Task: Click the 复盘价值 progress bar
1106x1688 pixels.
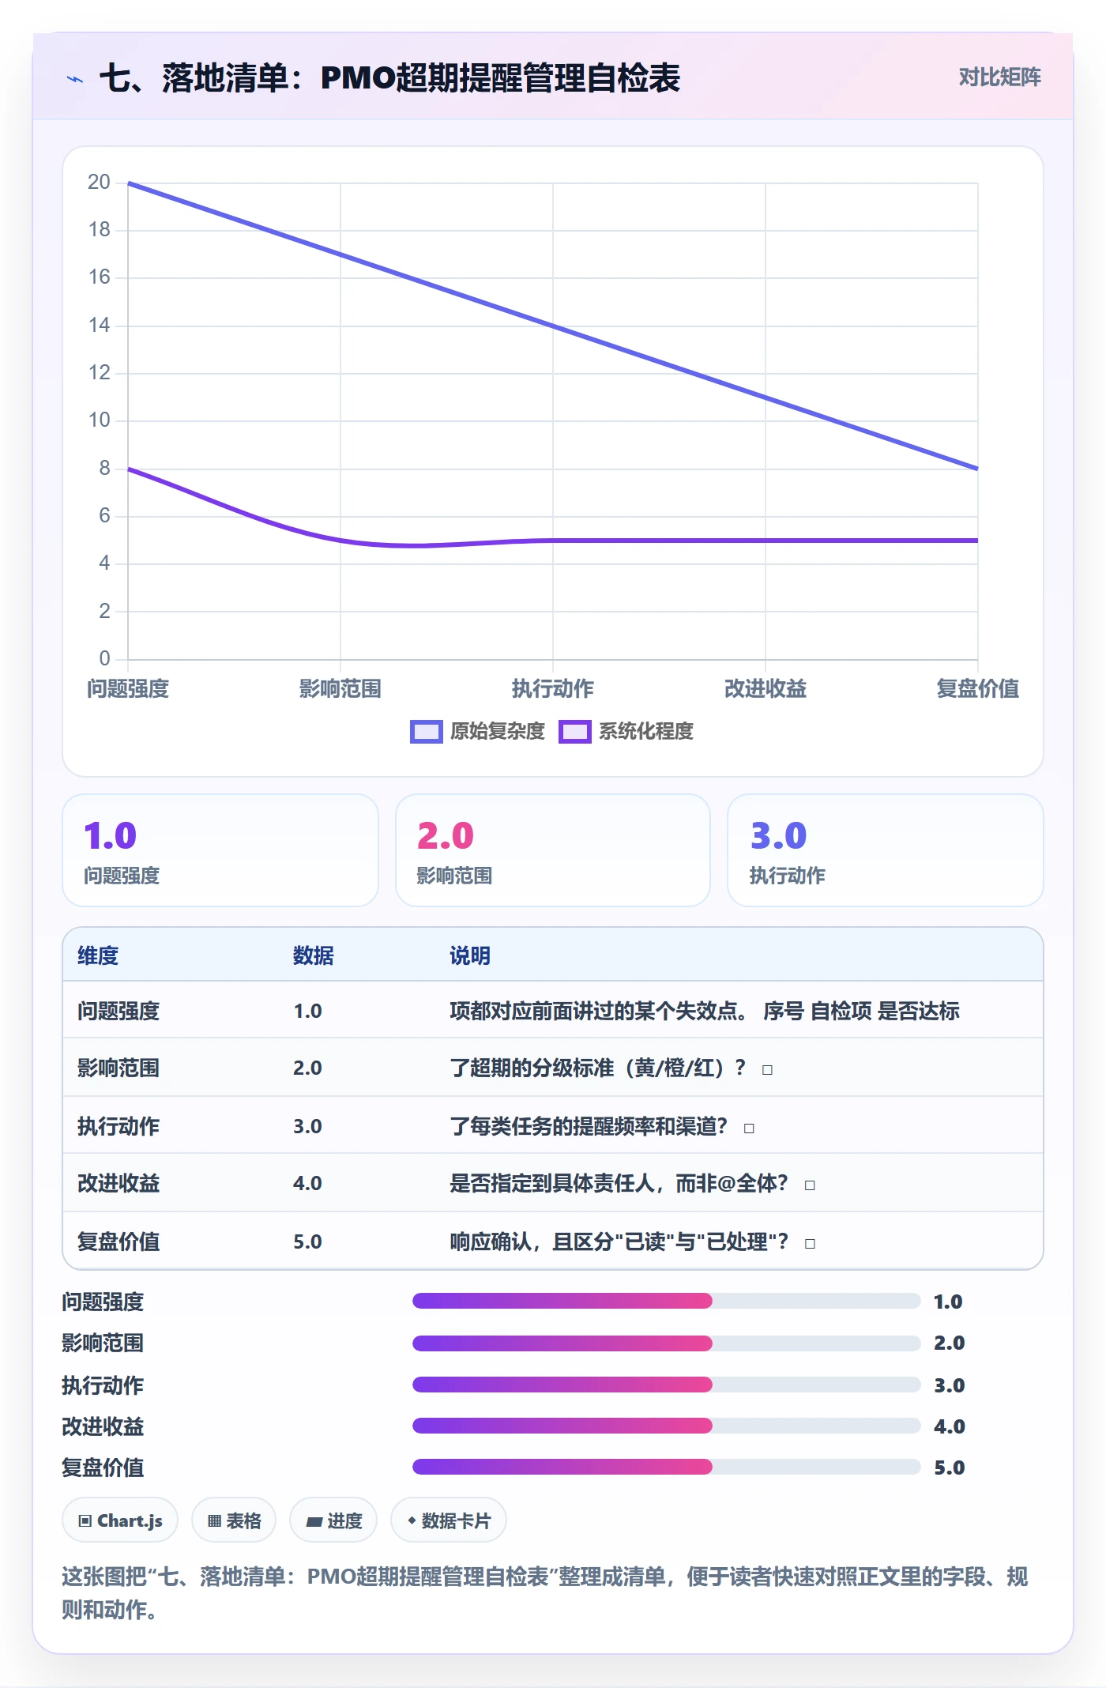Action: 666,1468
